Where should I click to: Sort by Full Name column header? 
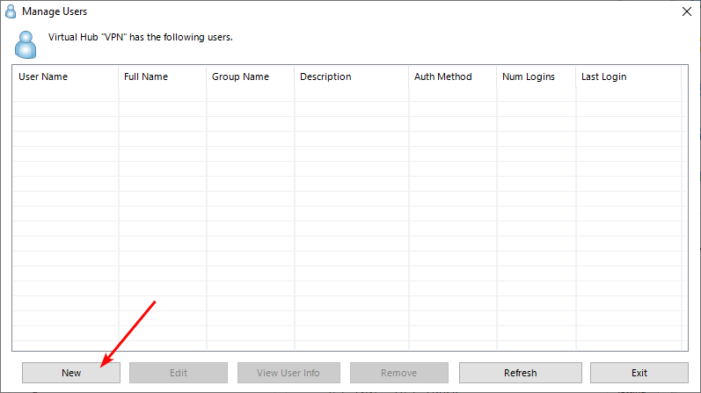(163, 76)
